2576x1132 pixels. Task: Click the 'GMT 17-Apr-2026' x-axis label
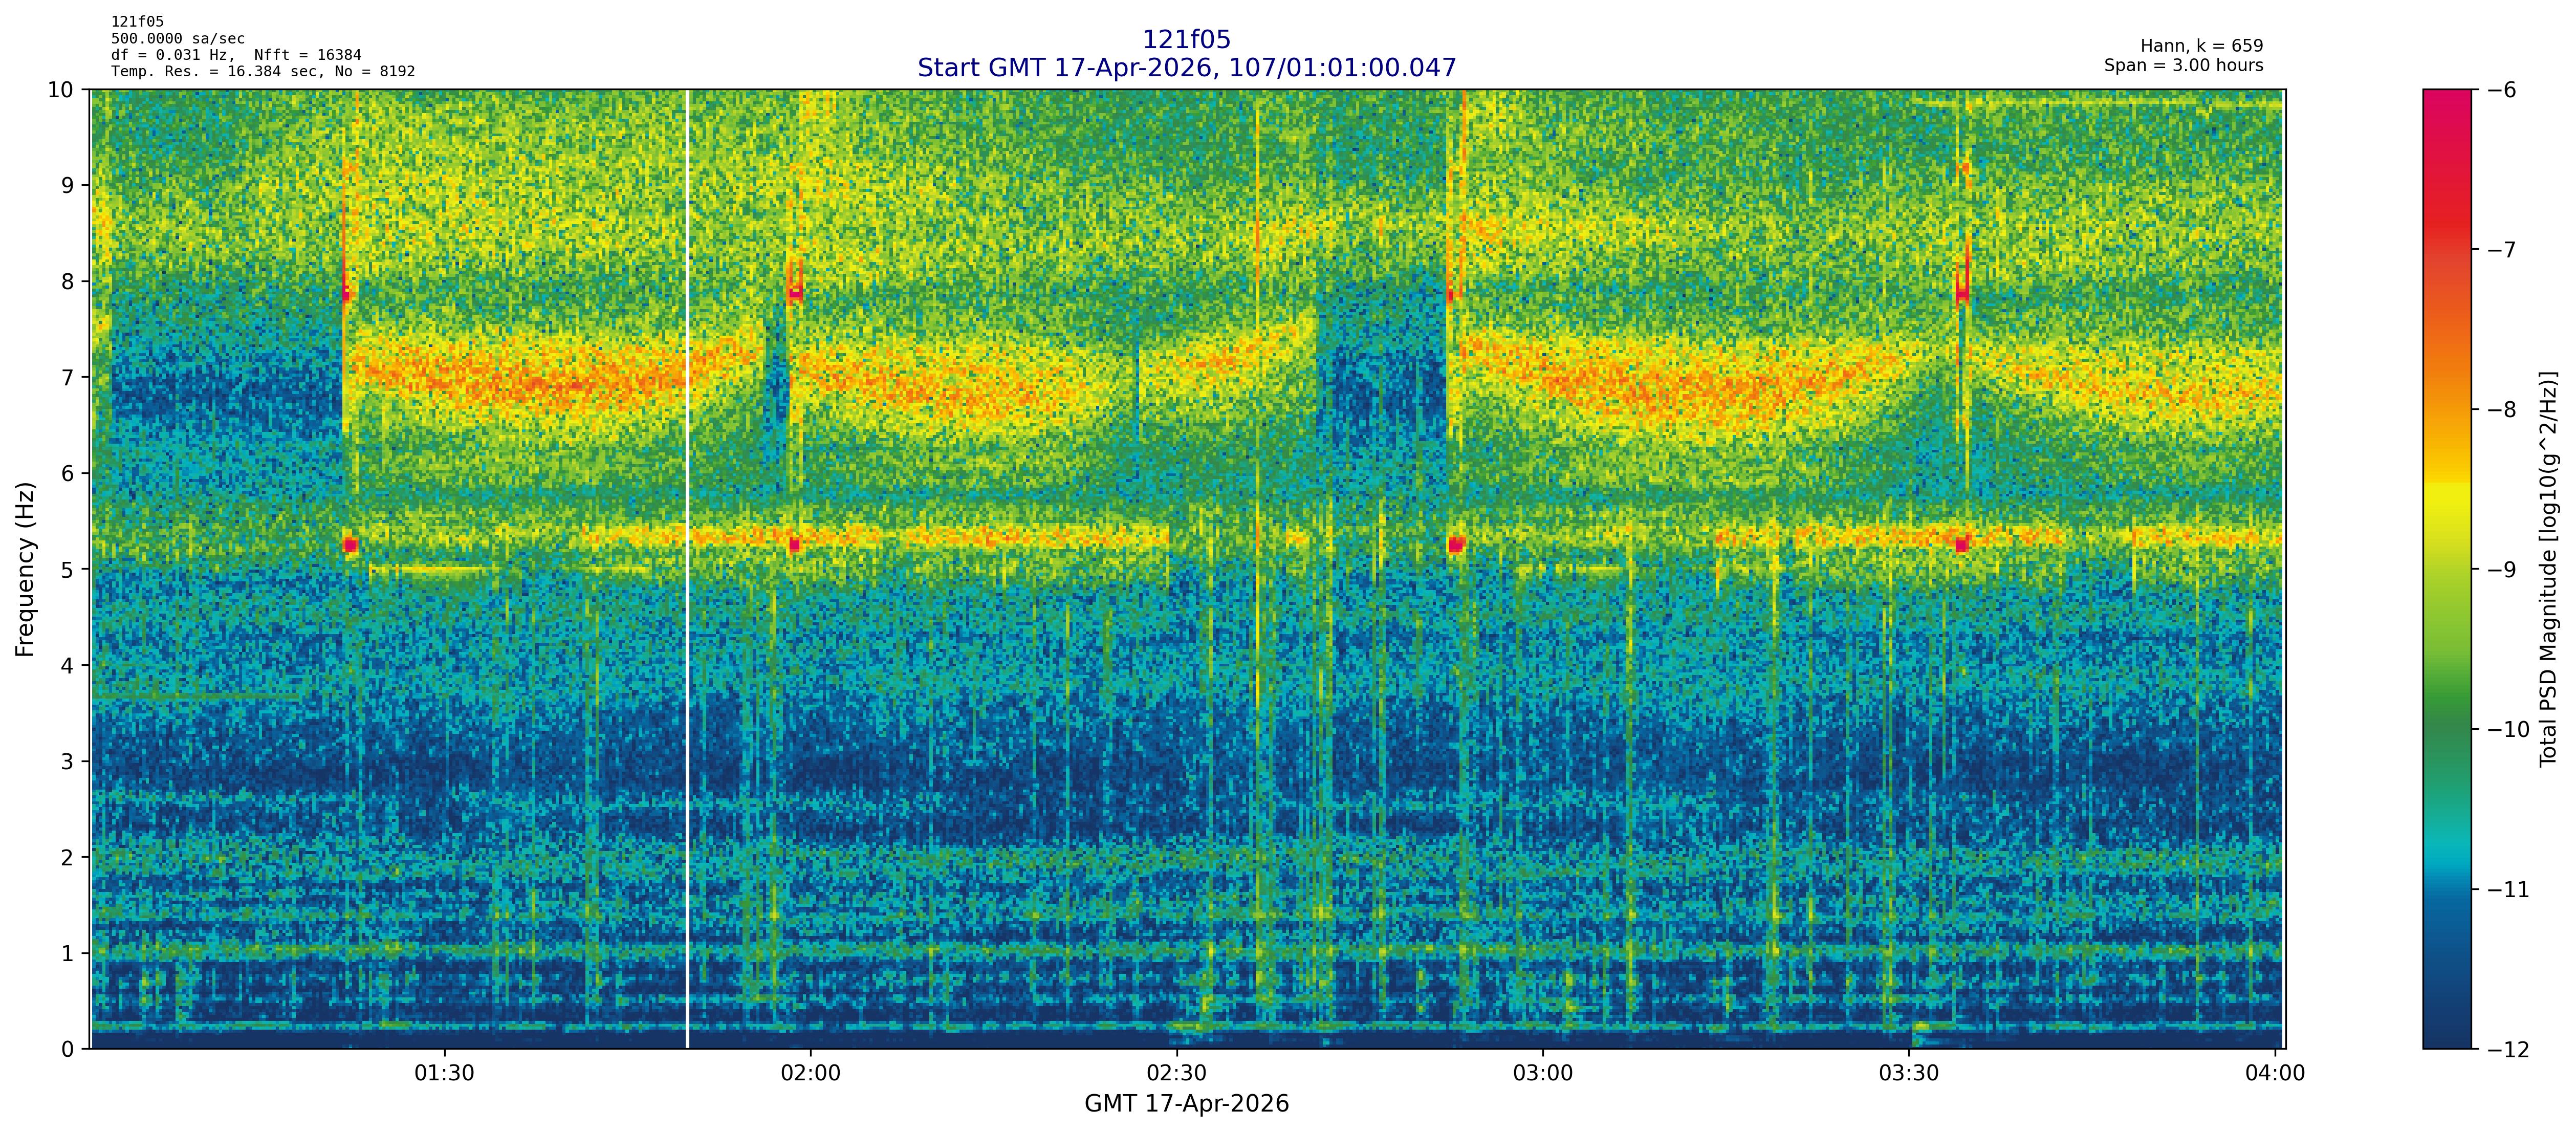pos(1186,1104)
